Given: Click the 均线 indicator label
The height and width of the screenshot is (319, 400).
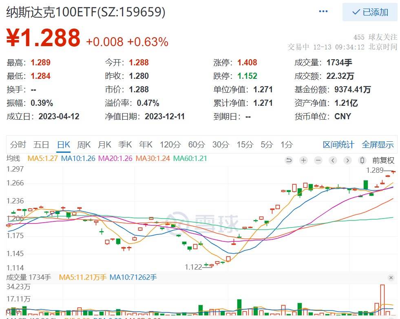Looking at the screenshot, I should (x=13, y=158).
